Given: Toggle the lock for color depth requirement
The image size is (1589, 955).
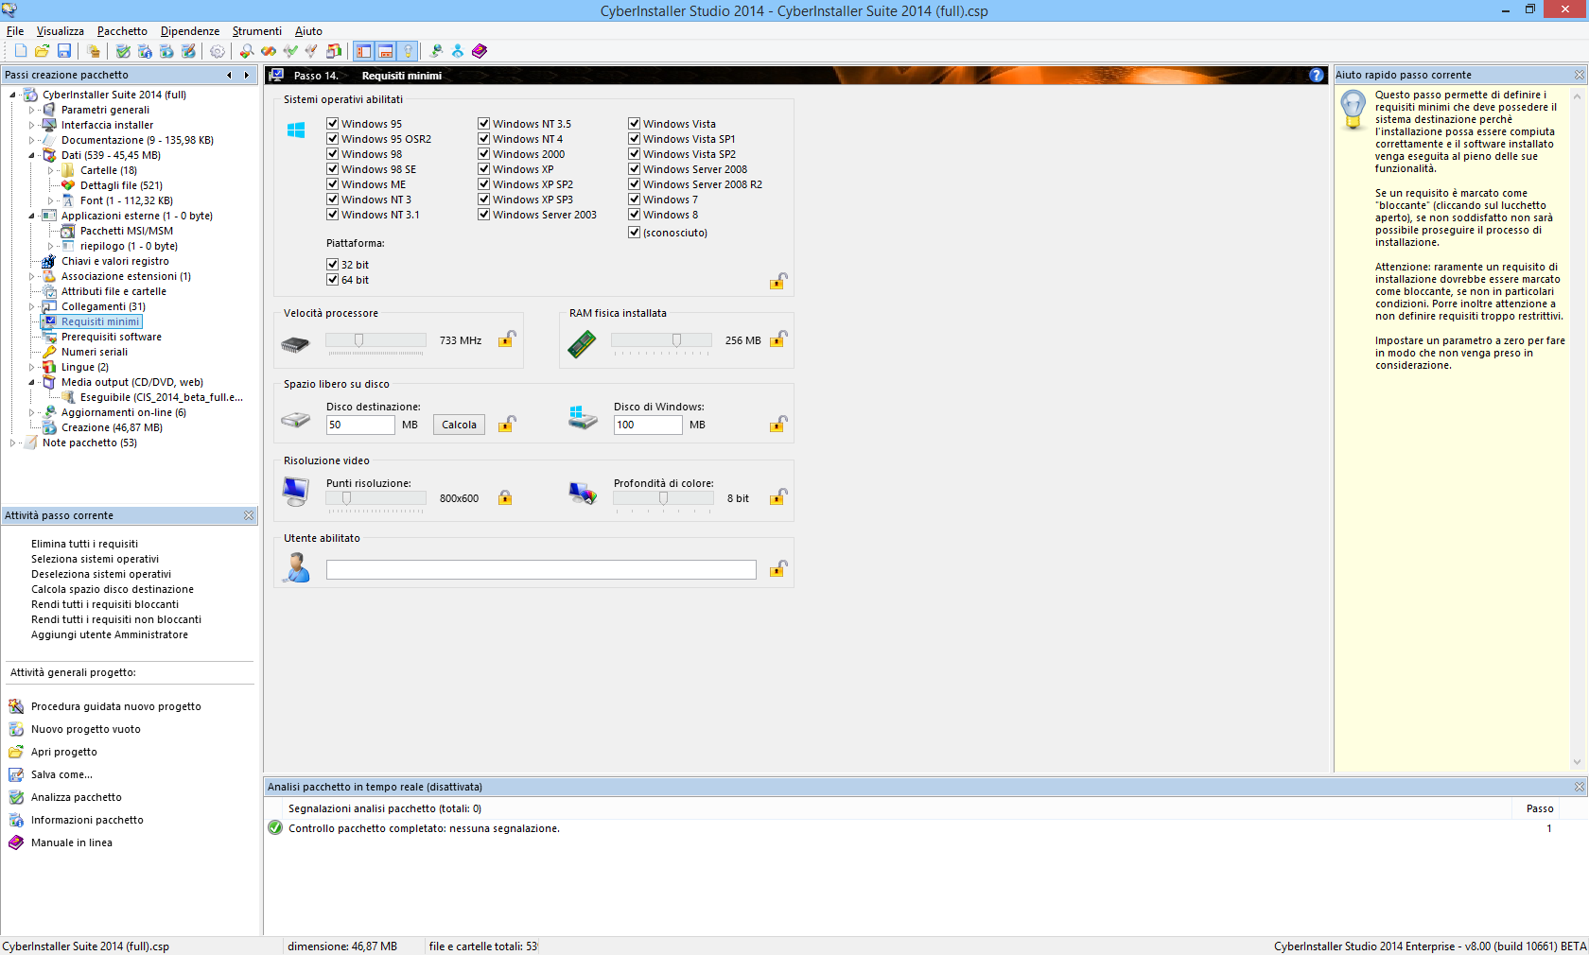Looking at the screenshot, I should (778, 496).
